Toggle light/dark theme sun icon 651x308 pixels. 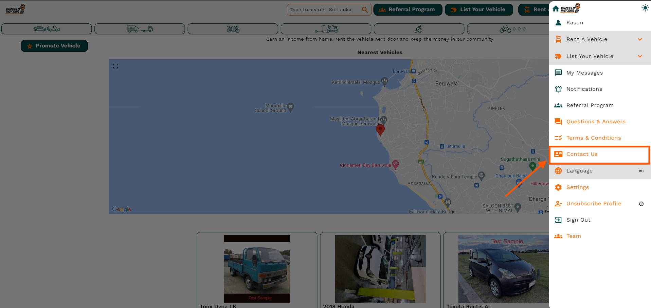pyautogui.click(x=645, y=8)
